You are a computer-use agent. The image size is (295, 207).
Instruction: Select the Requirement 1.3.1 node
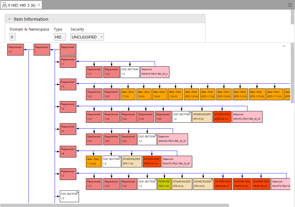[x=94, y=117]
